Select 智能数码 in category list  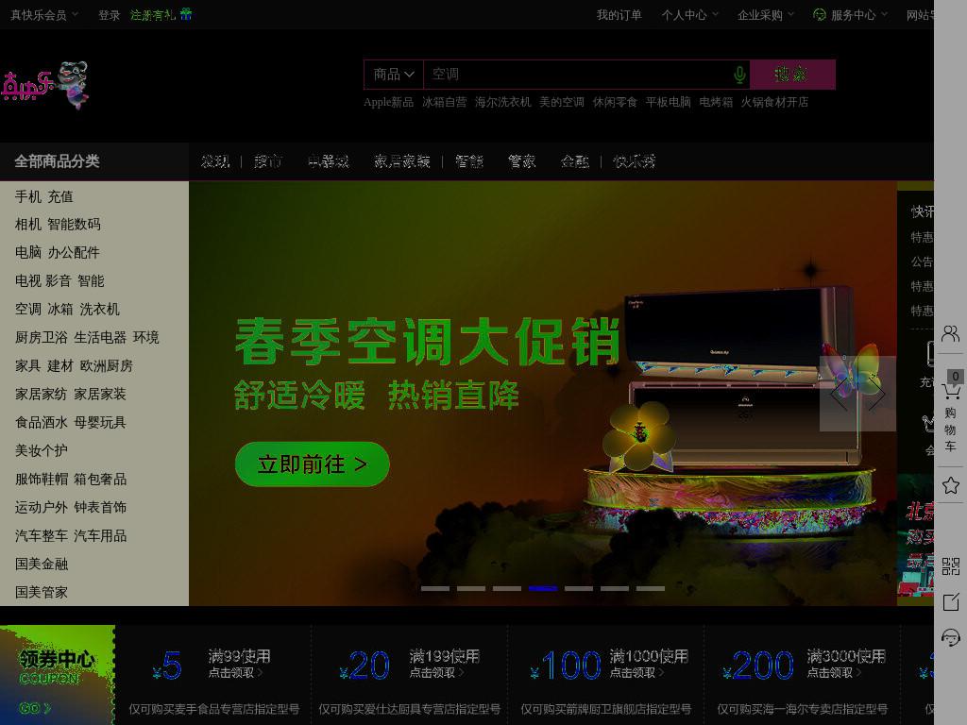click(x=74, y=225)
